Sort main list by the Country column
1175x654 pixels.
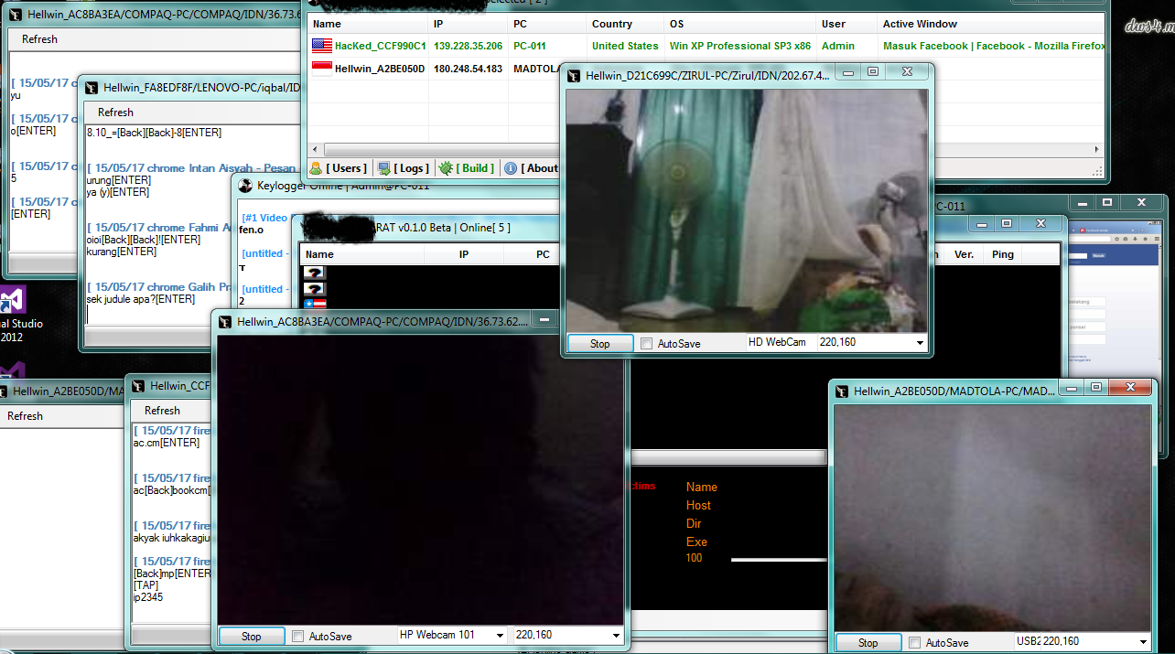623,24
